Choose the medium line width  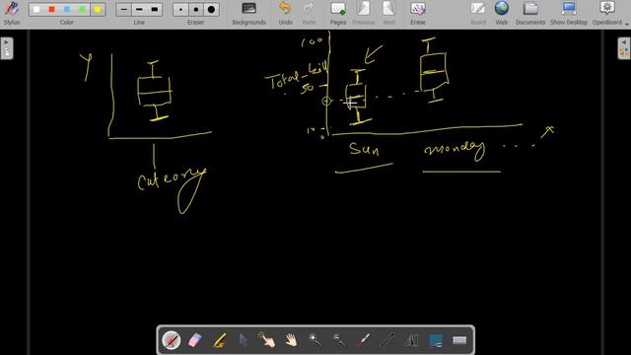coord(139,9)
